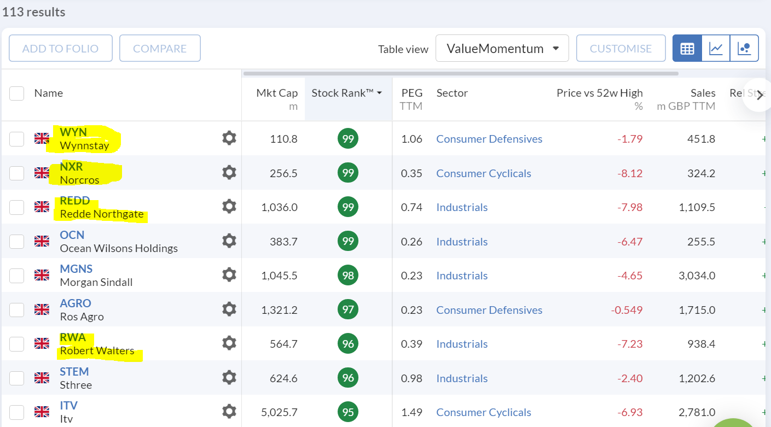This screenshot has height=427, width=771.
Task: Tick the select-all checkbox in header
Action: (16, 93)
